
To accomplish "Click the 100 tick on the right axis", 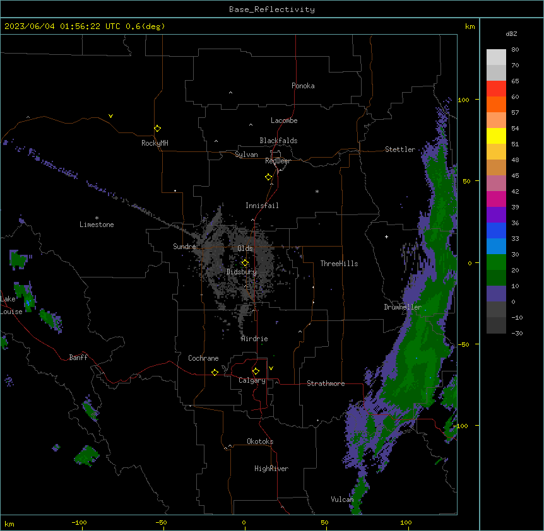I will pos(463,100).
